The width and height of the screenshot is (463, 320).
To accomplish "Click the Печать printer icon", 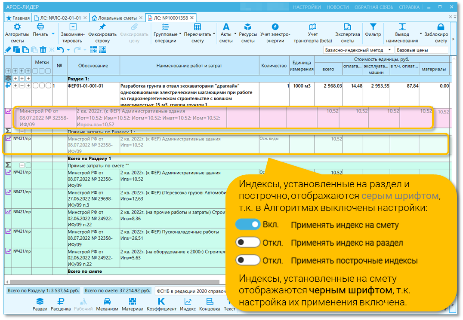I will pos(40,27).
